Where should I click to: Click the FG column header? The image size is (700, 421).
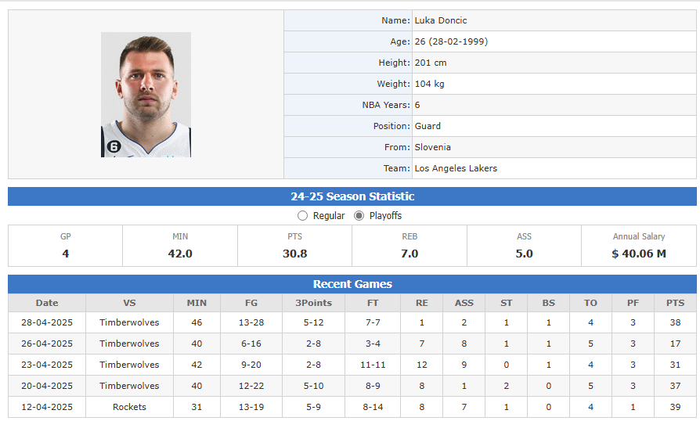coord(251,303)
